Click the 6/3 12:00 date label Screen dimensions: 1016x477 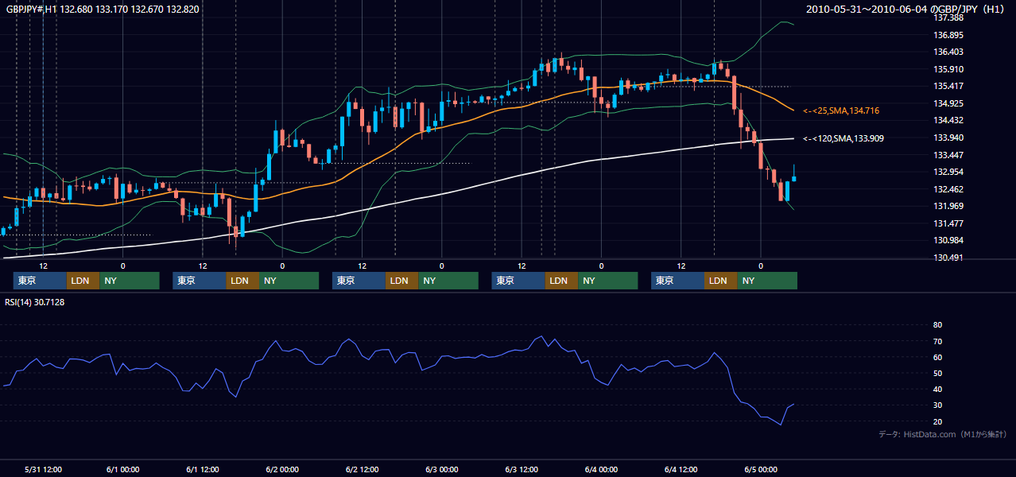point(522,469)
